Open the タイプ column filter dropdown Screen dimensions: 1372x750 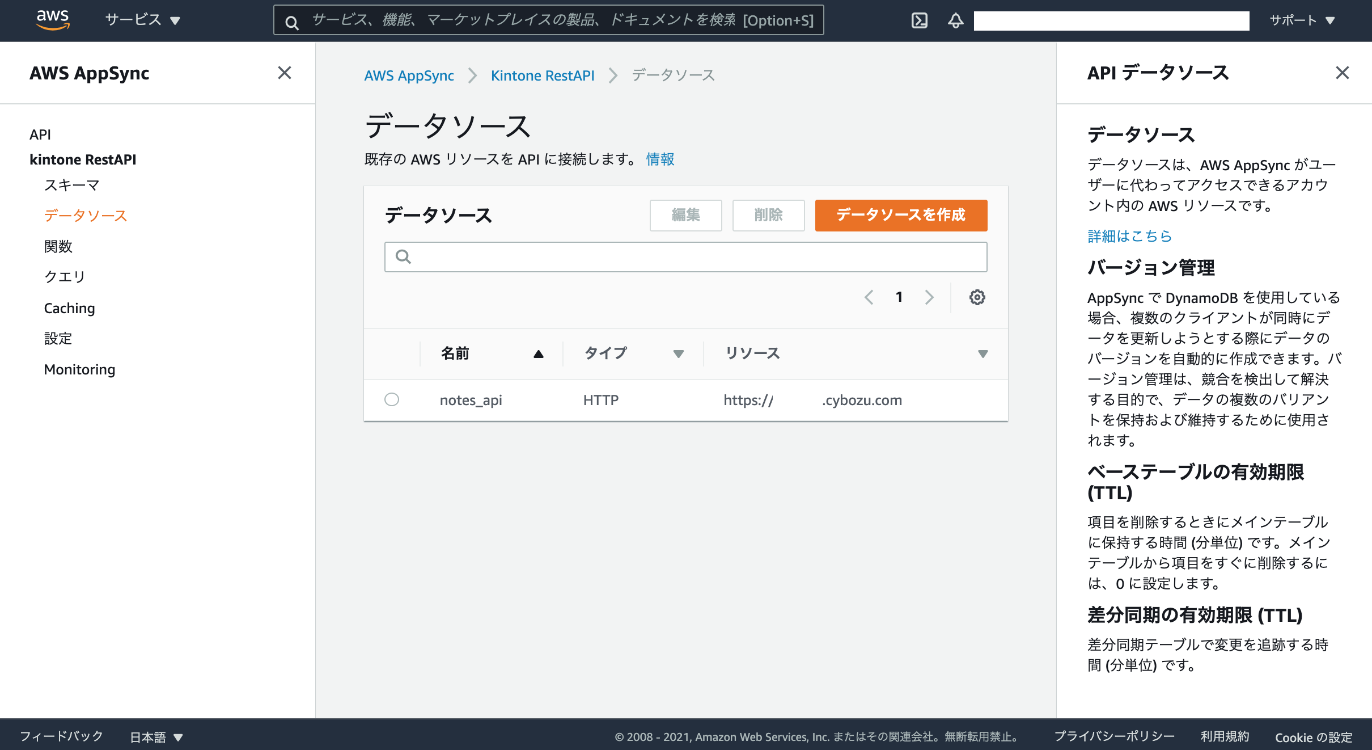(679, 353)
